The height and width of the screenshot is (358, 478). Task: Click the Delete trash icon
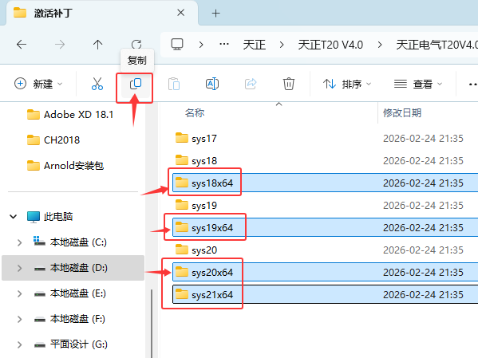coord(289,84)
